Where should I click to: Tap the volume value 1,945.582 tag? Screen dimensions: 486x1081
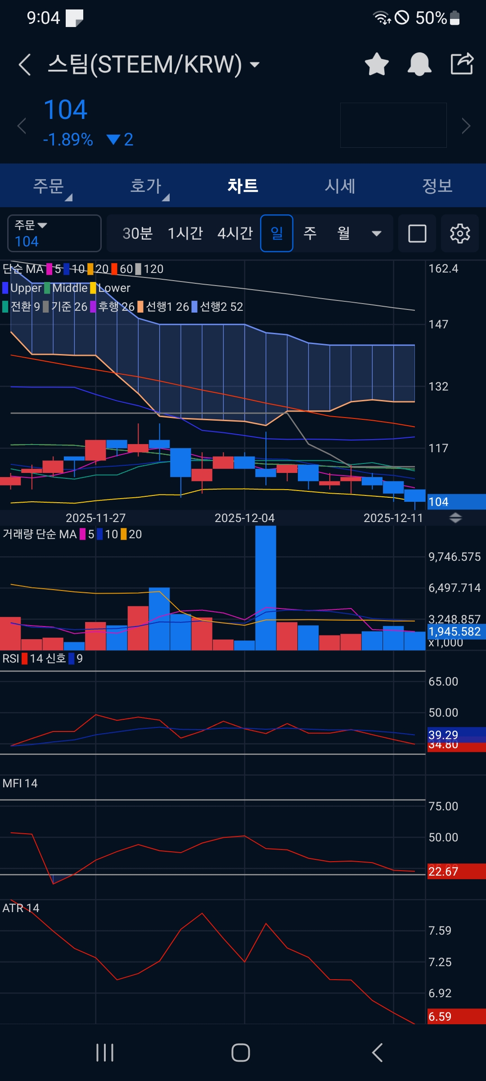click(x=456, y=631)
